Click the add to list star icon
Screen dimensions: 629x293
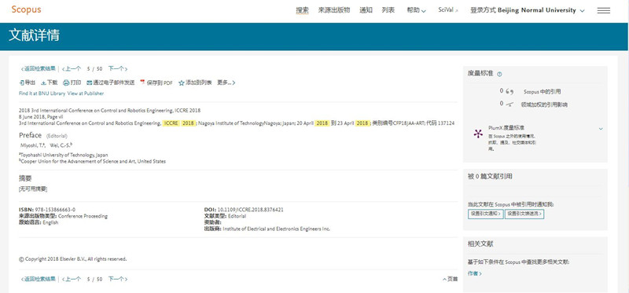pos(182,83)
